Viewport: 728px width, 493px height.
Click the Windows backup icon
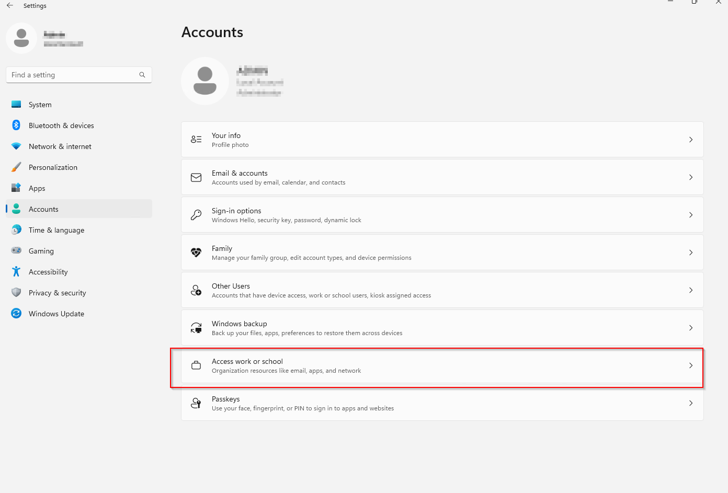tap(196, 328)
